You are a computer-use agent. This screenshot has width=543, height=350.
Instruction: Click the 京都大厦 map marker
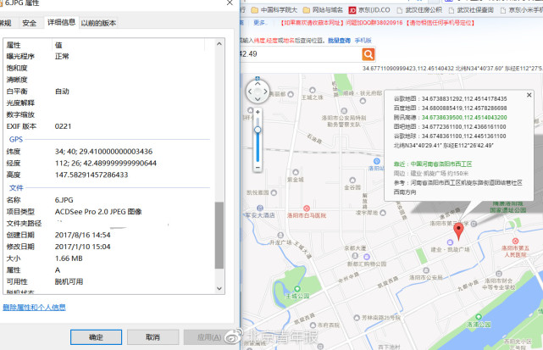point(355,255)
